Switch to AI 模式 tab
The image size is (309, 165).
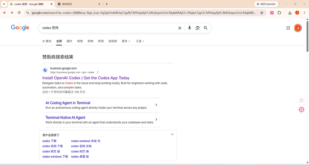47,41
